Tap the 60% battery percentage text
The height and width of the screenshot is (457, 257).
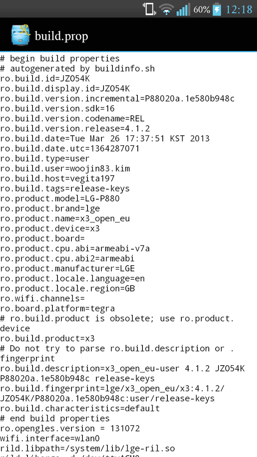(x=201, y=9)
